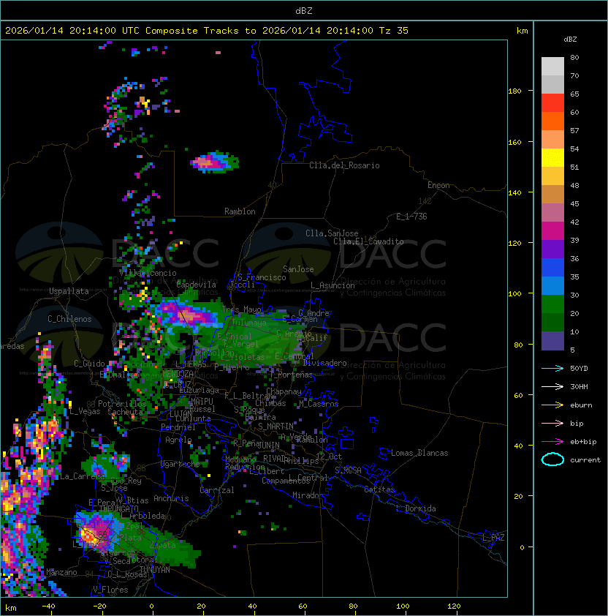Click the 'TUNUYAN' city label
The width and height of the screenshot is (608, 616).
tap(155, 570)
